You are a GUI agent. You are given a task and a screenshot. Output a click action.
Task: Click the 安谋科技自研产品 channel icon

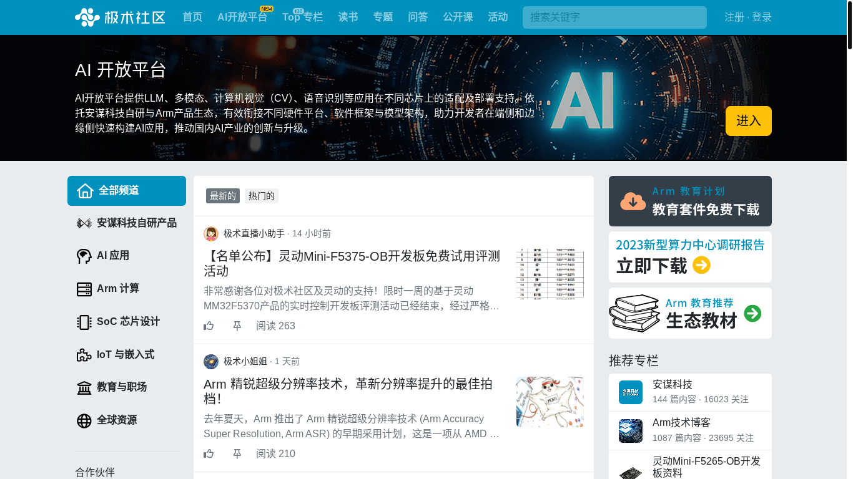[84, 223]
